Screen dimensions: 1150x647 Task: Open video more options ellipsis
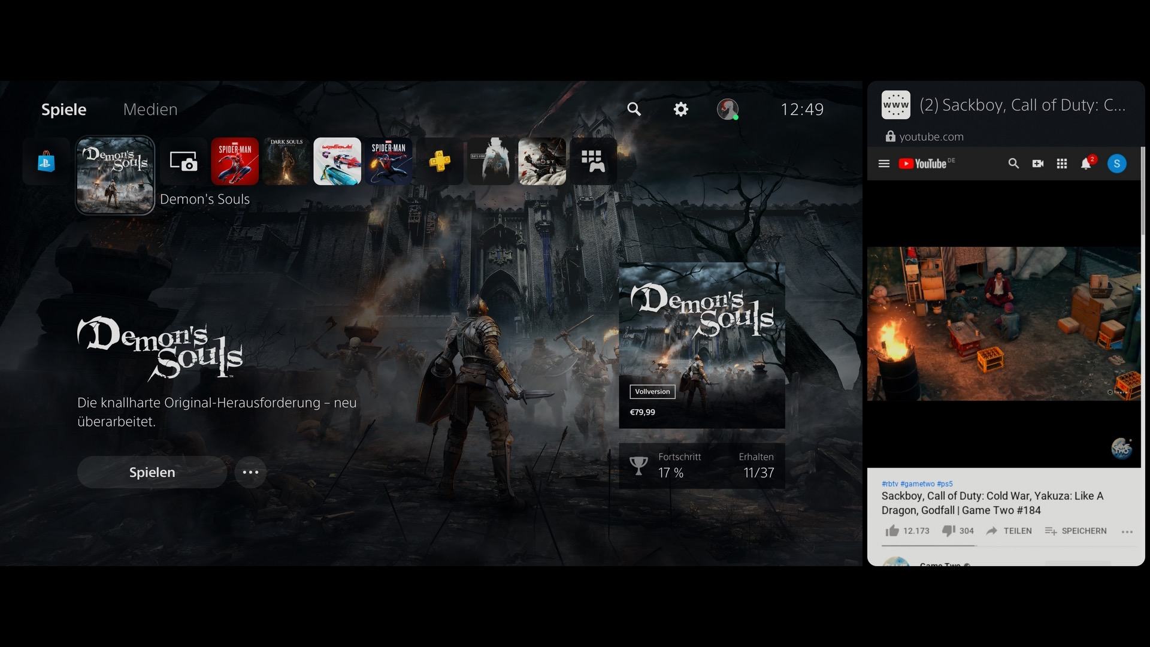(1127, 531)
